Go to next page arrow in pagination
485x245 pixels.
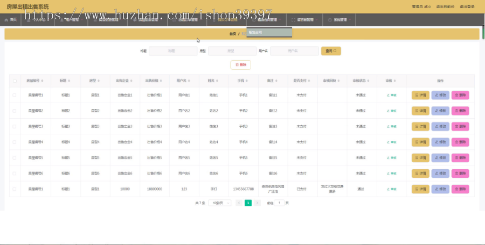pos(257,203)
